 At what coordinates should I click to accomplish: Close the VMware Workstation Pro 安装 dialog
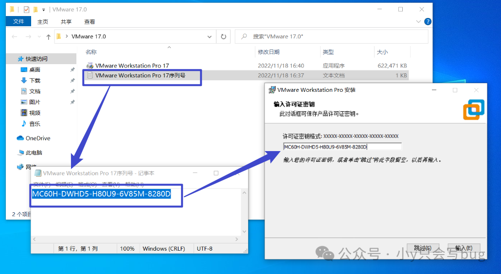click(476, 90)
